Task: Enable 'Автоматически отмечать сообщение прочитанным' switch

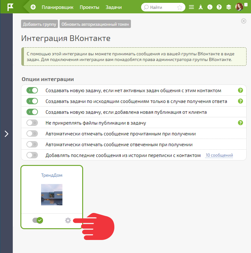Action: pyautogui.click(x=32, y=133)
